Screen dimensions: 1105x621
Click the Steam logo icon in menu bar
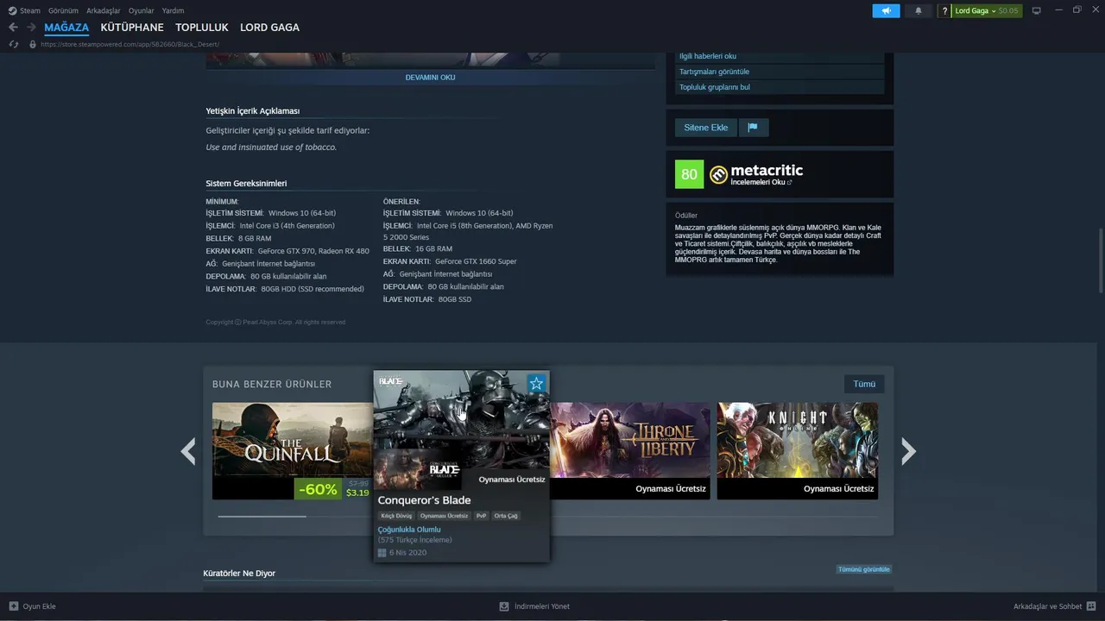point(12,10)
